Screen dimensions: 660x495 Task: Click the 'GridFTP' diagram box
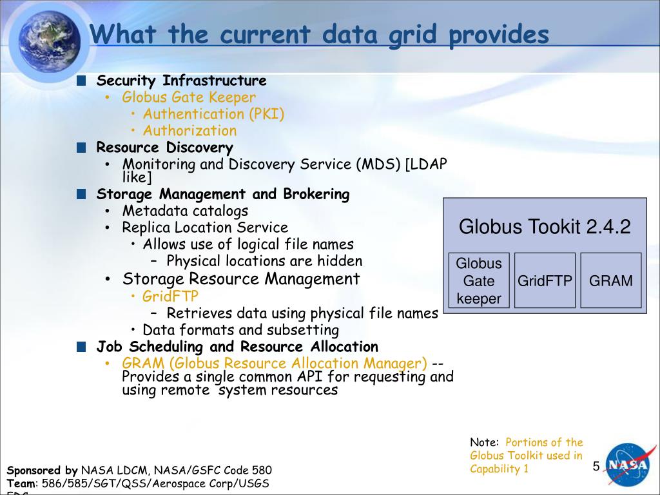coord(545,281)
